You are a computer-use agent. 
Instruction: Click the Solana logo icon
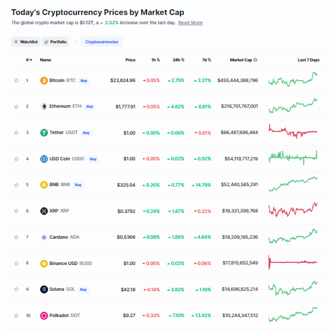44,289
